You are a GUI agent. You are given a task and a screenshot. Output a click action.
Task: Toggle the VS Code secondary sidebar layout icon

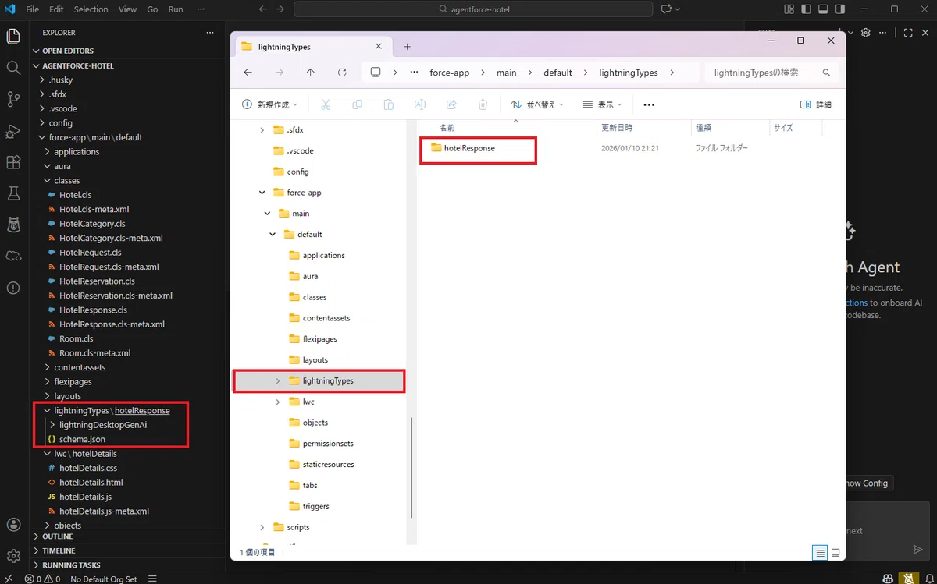coord(840,9)
